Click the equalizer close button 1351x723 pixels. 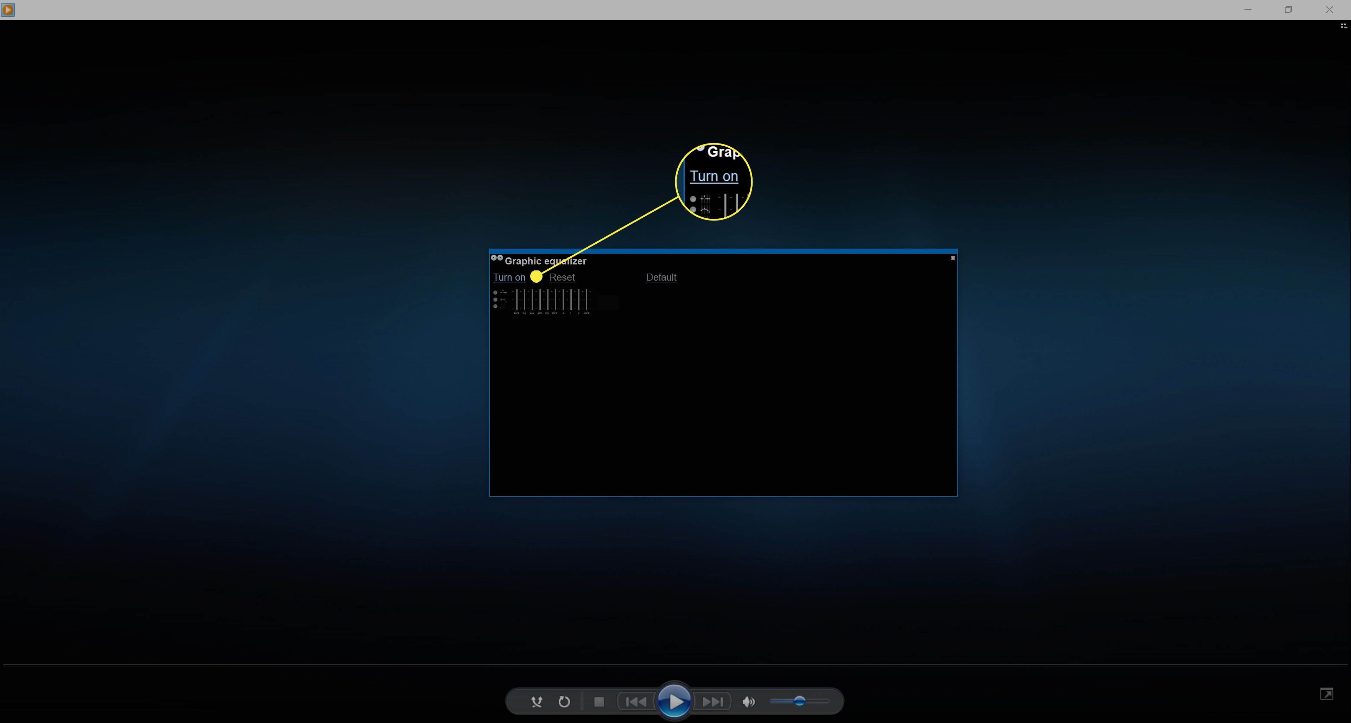952,258
